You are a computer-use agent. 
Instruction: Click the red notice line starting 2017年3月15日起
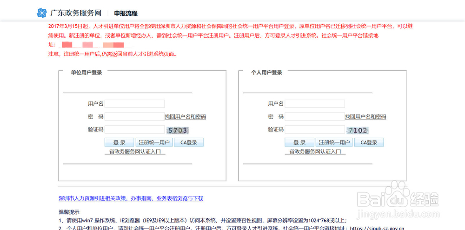pos(231,26)
